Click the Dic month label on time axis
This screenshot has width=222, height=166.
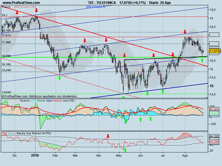15,155
